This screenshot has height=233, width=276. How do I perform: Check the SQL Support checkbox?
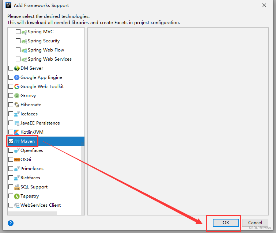(x=11, y=187)
